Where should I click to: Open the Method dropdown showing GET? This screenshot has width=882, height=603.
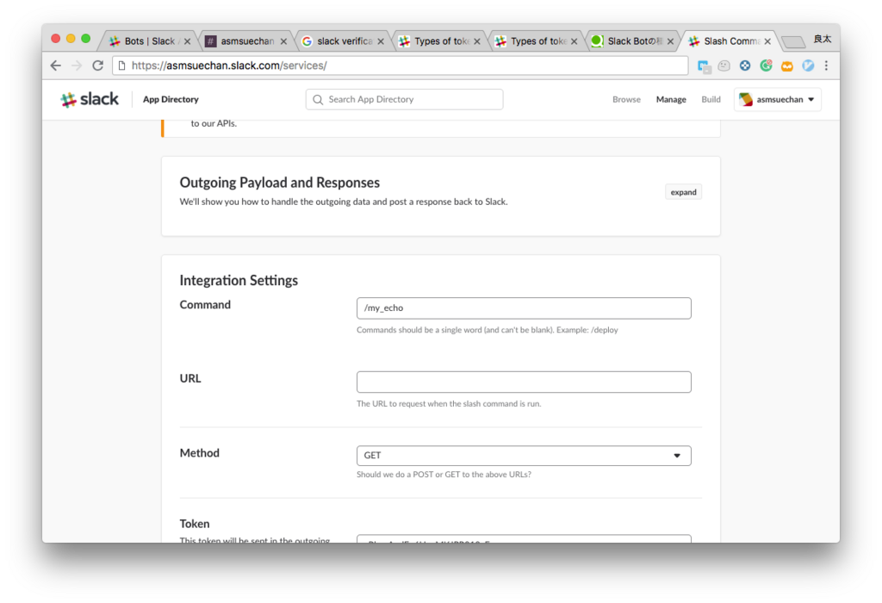(x=524, y=456)
